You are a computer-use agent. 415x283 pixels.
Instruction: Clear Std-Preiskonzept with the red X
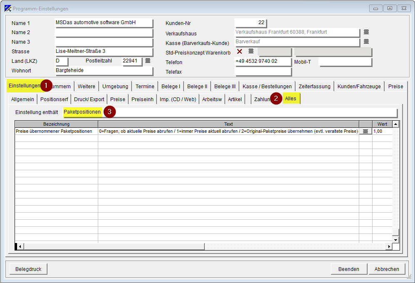point(239,51)
